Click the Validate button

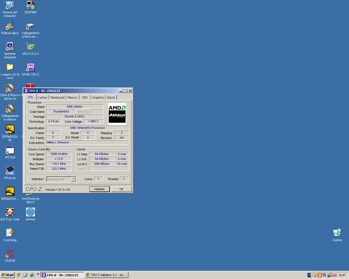pyautogui.click(x=100, y=189)
